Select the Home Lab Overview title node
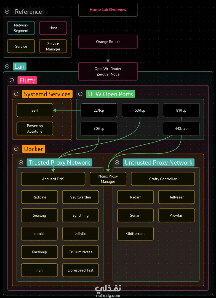The width and height of the screenshot is (216, 298). pos(108,10)
